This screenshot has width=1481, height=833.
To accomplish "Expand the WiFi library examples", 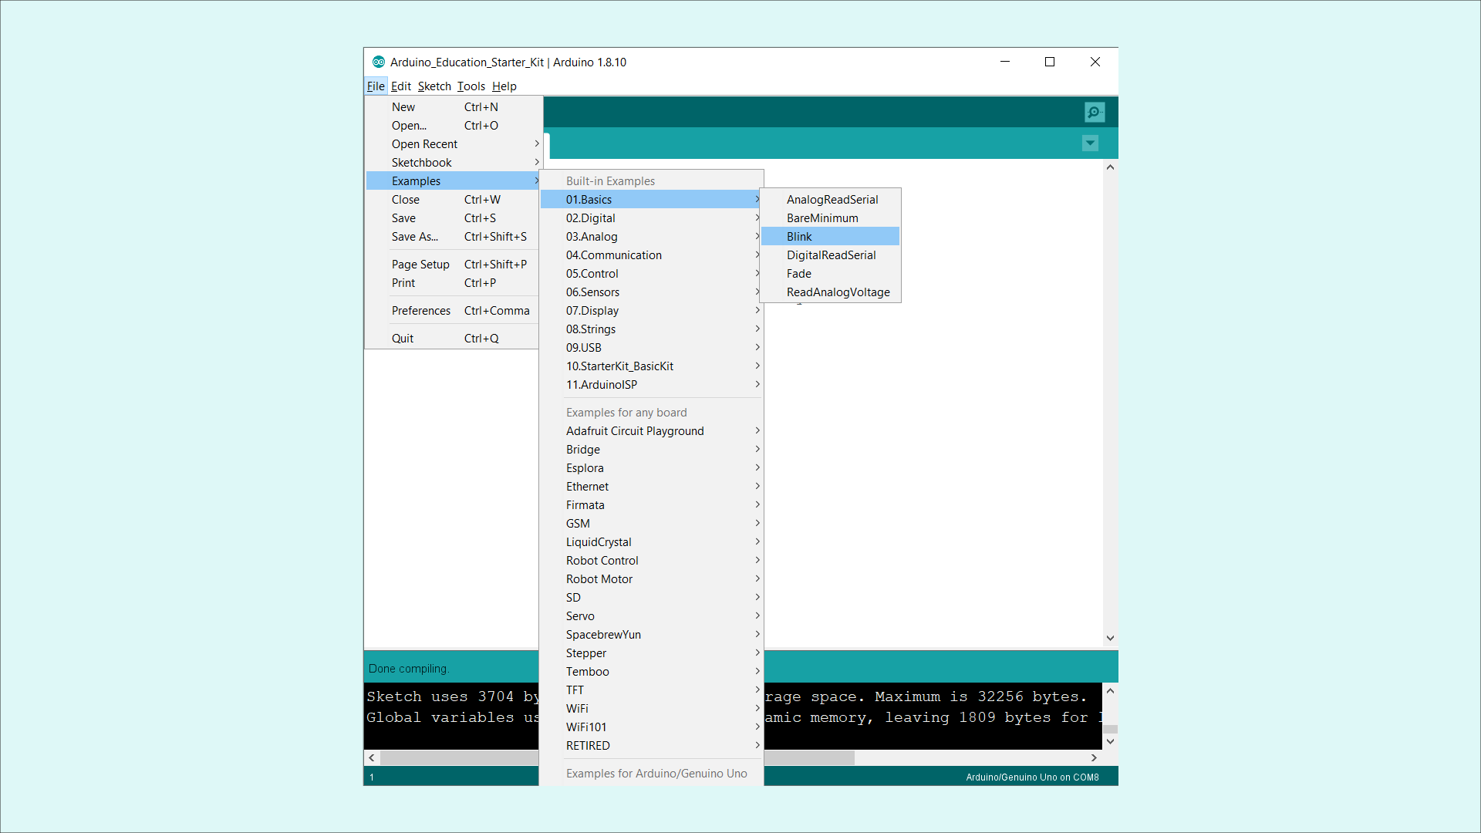I will (x=652, y=709).
